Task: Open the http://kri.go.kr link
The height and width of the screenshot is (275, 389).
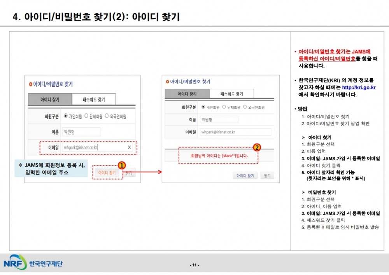Action: tap(359, 87)
